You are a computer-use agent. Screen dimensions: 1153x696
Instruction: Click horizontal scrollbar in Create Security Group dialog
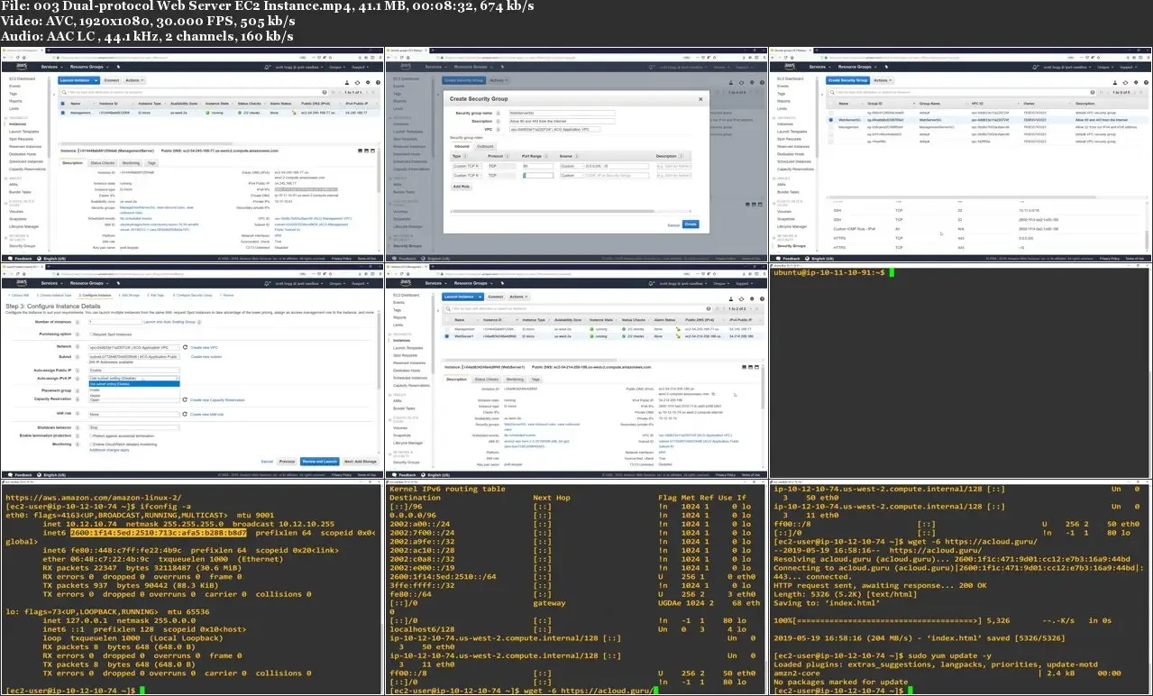(x=554, y=211)
